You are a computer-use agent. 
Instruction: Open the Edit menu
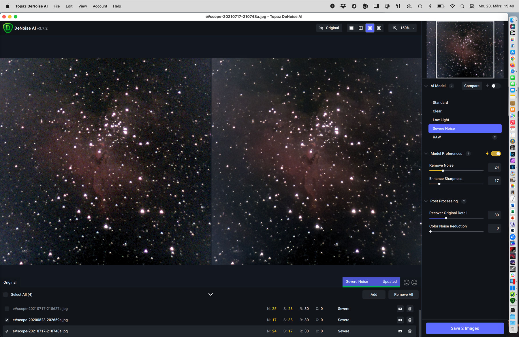[x=69, y=6]
